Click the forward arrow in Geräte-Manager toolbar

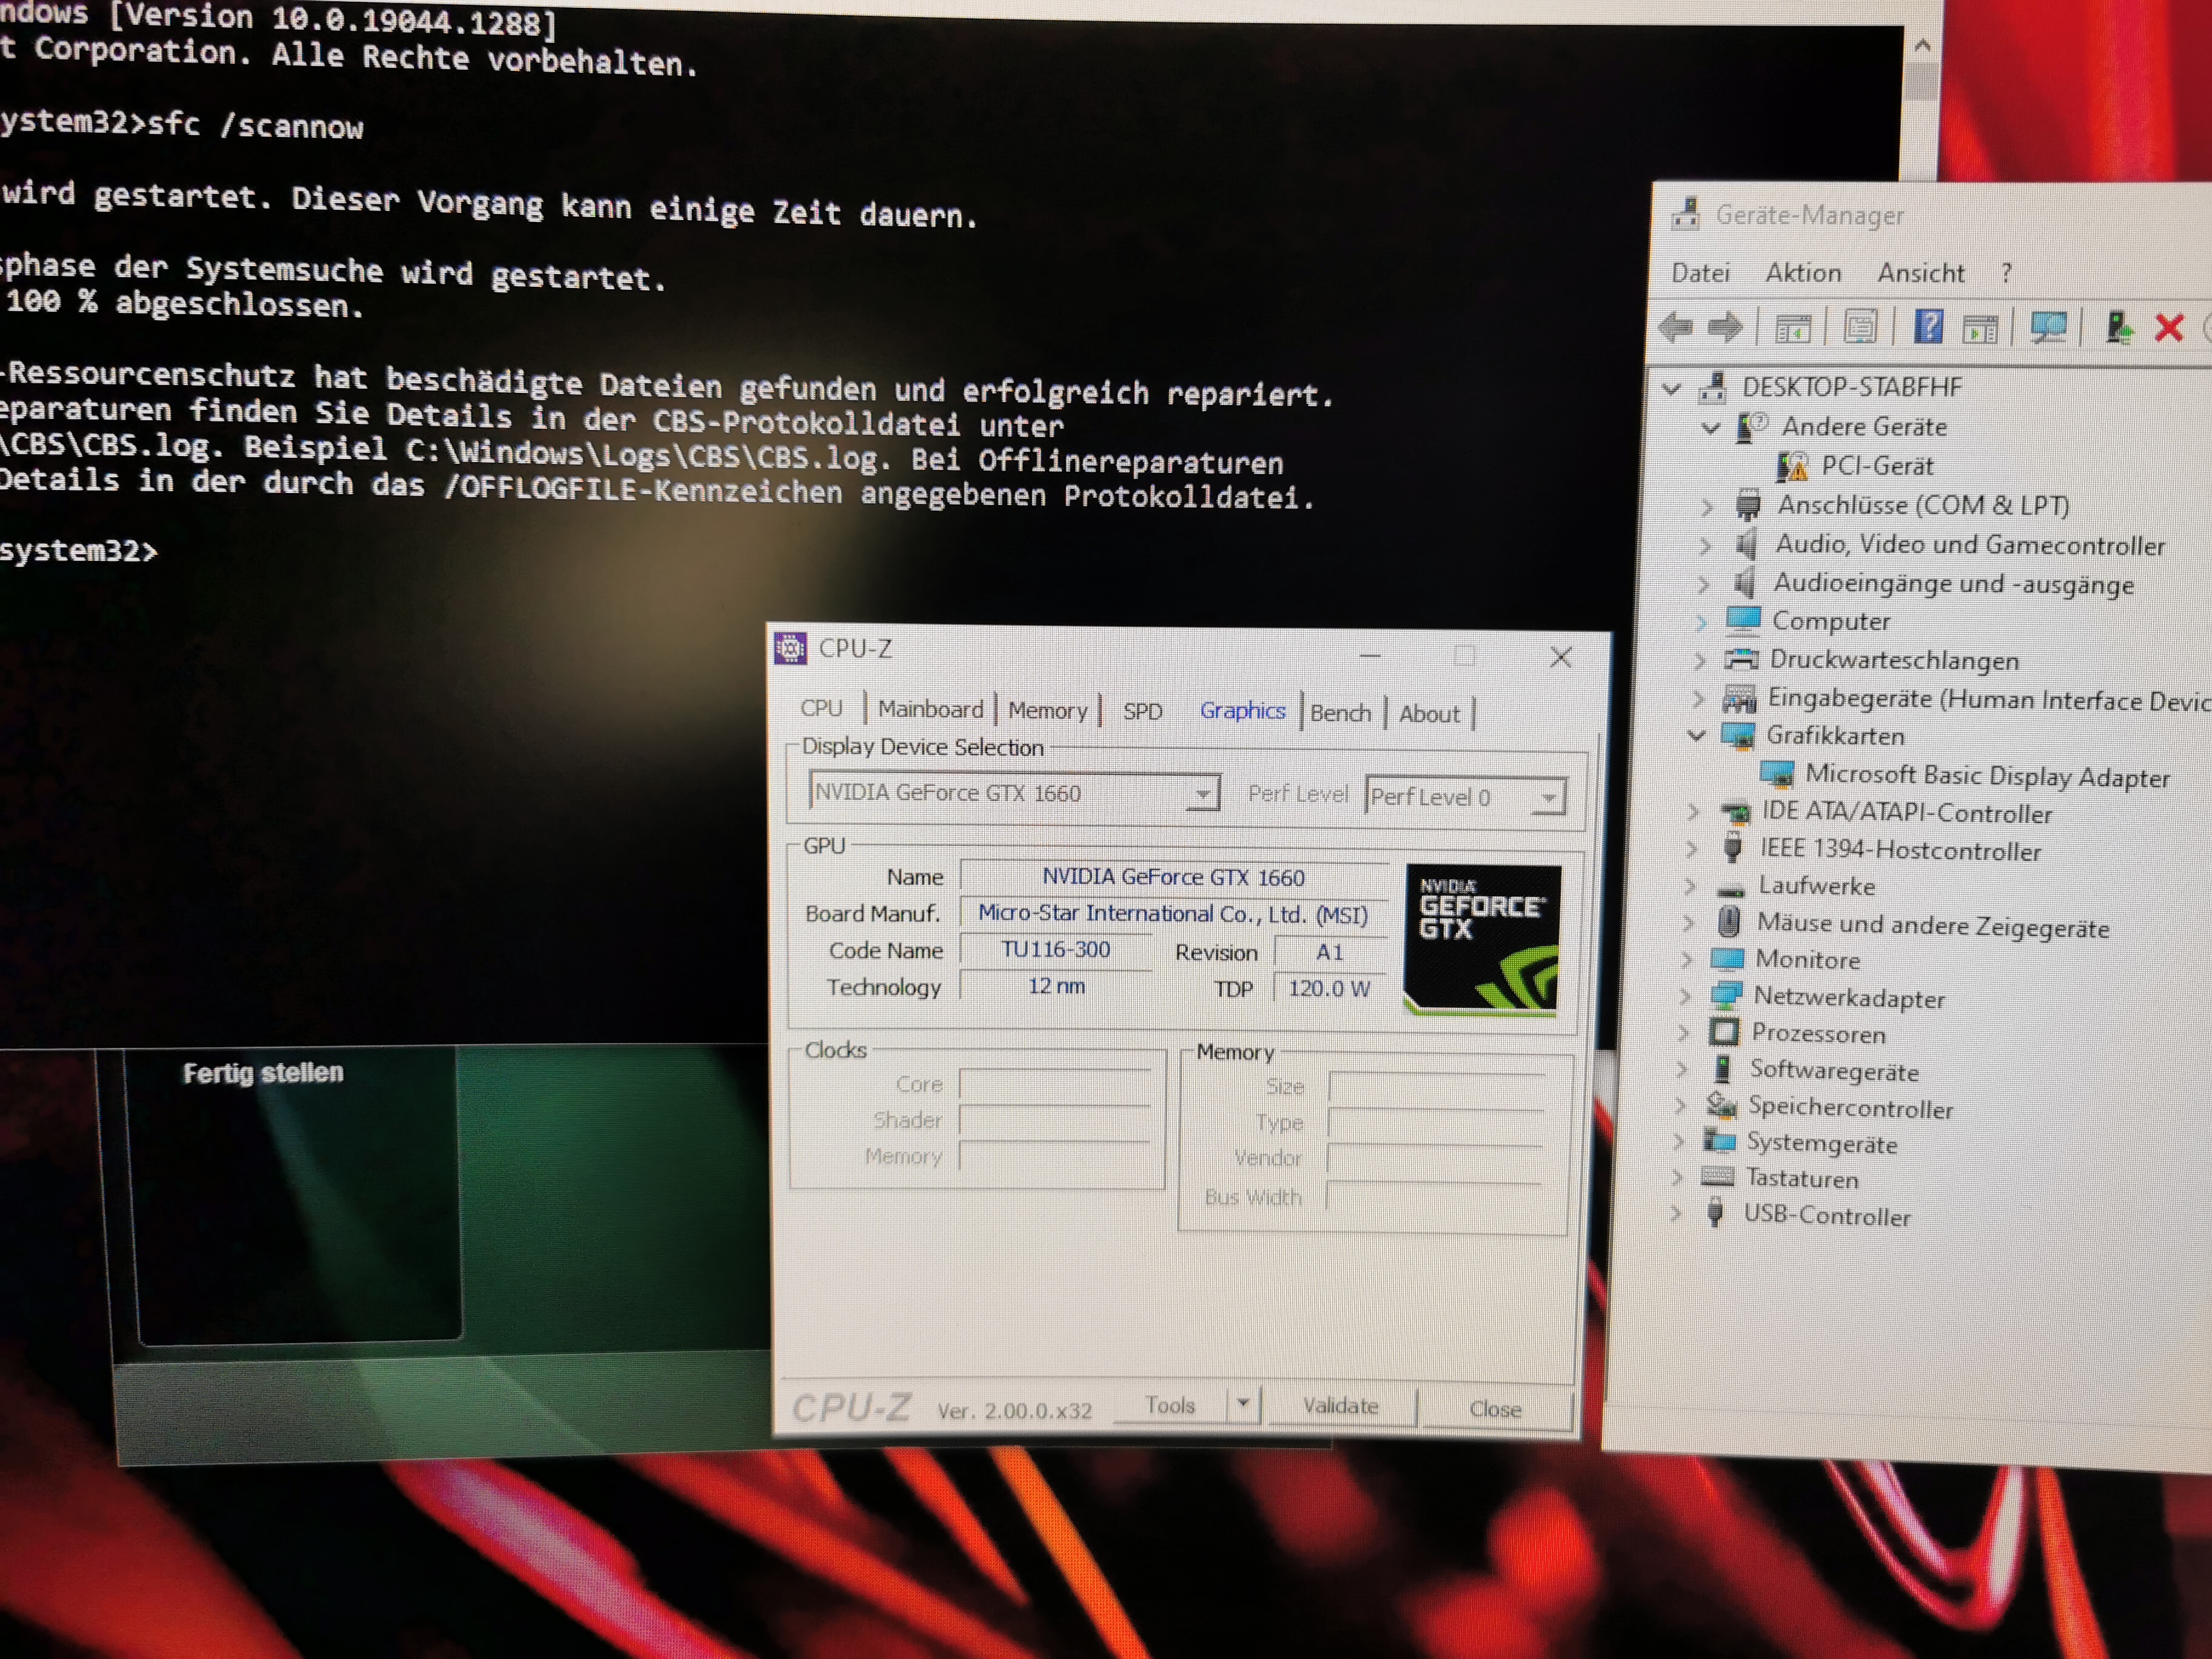pos(1725,327)
